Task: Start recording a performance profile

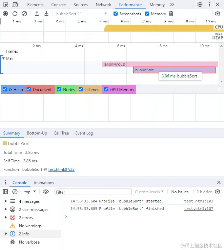Action: (5, 14)
